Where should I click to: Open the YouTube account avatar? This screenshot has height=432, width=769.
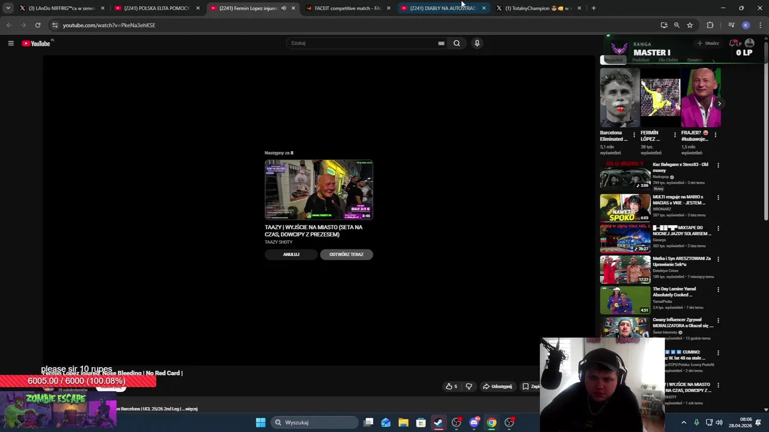tap(749, 43)
